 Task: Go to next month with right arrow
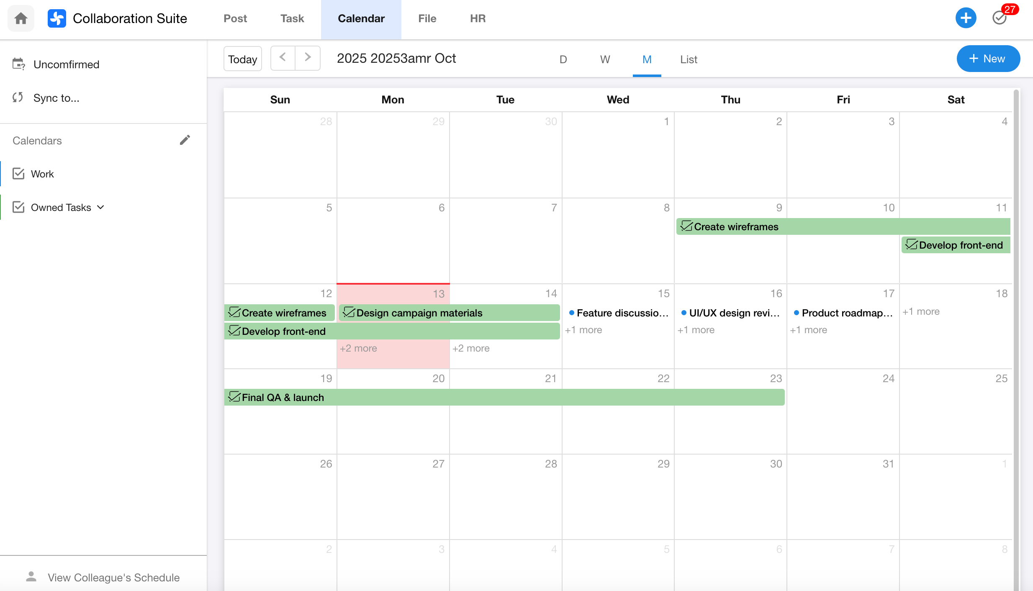click(308, 57)
